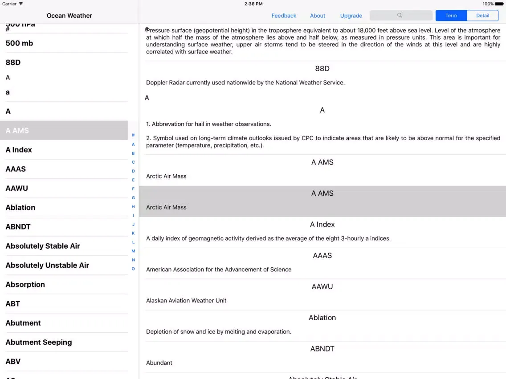Tap 'Doppler Radar currently used nationwide' definition

coord(245,82)
